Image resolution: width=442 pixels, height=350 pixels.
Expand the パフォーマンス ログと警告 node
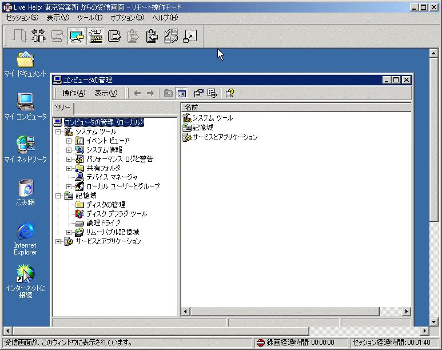click(x=69, y=159)
